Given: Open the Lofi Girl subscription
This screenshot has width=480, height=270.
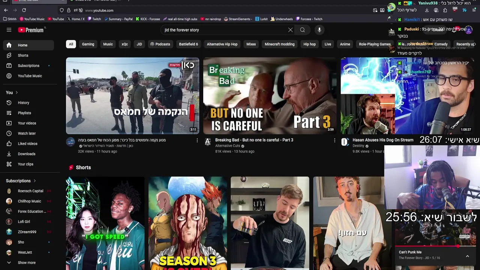Looking at the screenshot, I should pos(28,222).
